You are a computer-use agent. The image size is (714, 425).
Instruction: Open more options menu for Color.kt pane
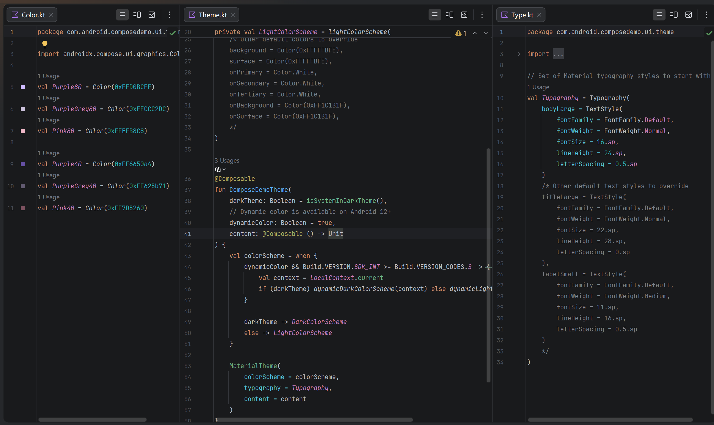(x=170, y=15)
